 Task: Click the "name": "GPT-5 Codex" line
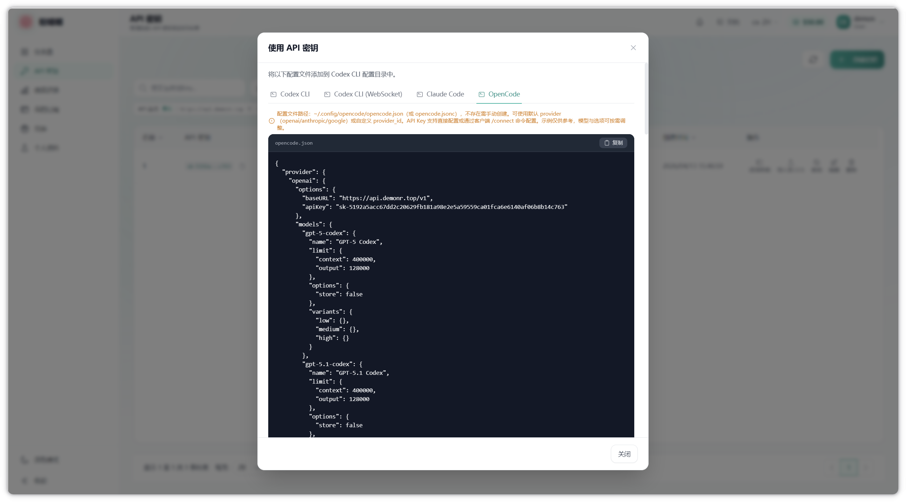coord(346,242)
